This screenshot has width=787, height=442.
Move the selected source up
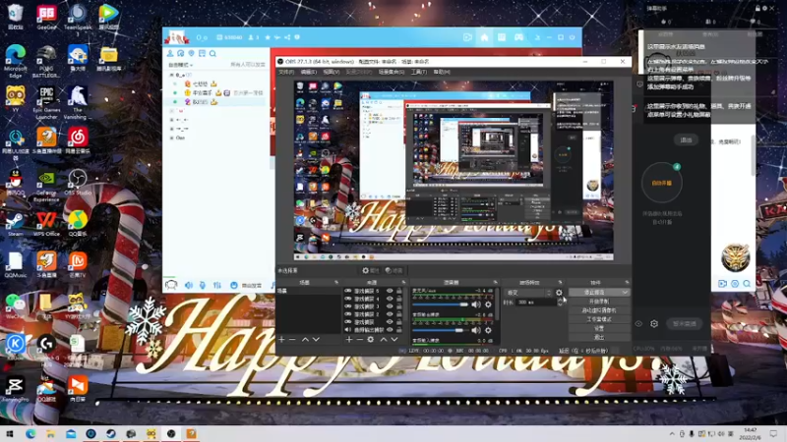(x=384, y=340)
